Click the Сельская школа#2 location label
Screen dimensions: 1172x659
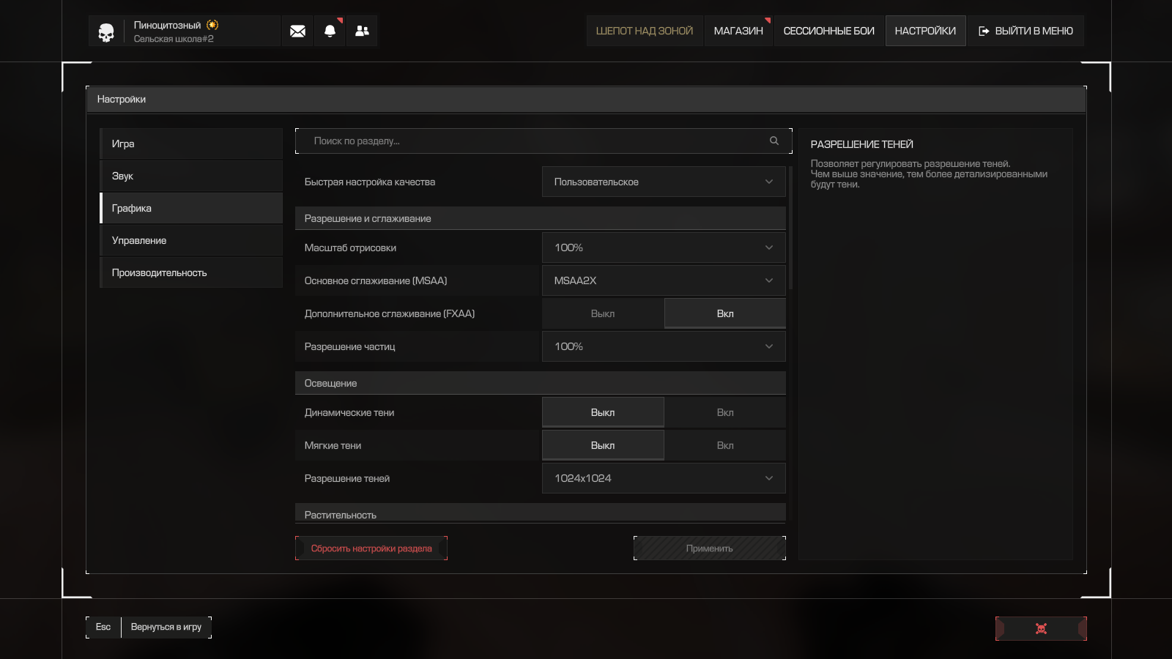(174, 39)
